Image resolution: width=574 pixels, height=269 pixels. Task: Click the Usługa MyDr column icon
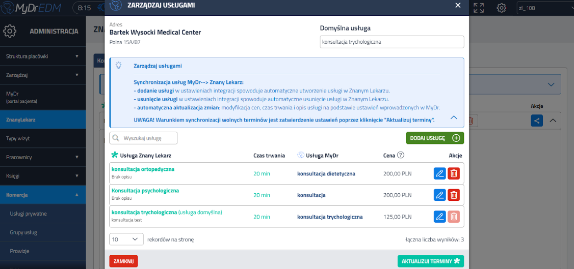click(300, 155)
